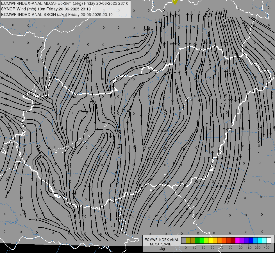275x253 pixels.
Task: Click the ECMWF-INDEX-ANAL MLCAPE0-3km header line
Action: (65, 3)
